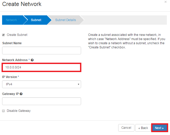The width and height of the screenshot is (170, 135).
Task: Click the IP Version label
Action: 10,77
